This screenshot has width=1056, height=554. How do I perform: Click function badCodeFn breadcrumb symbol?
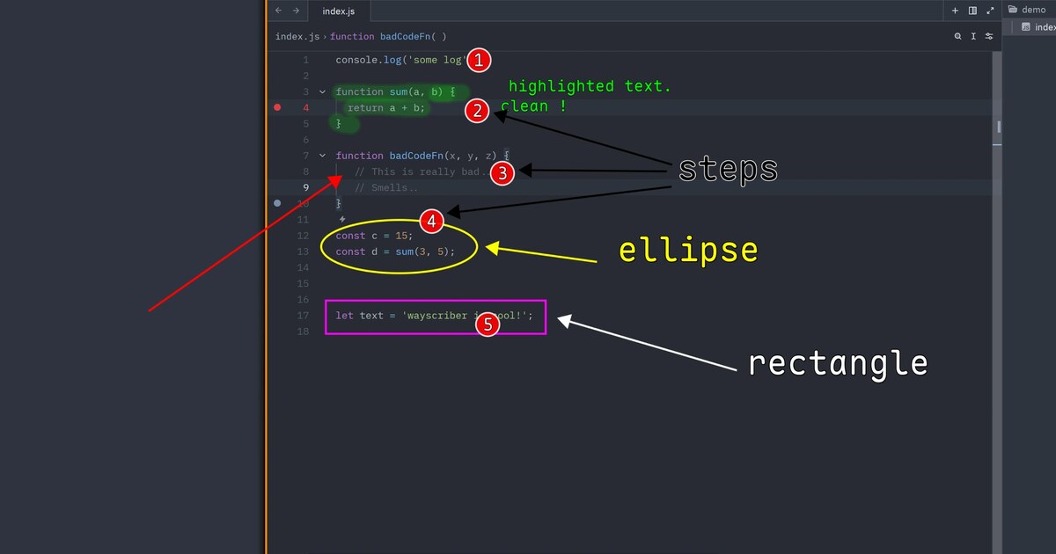tap(388, 36)
